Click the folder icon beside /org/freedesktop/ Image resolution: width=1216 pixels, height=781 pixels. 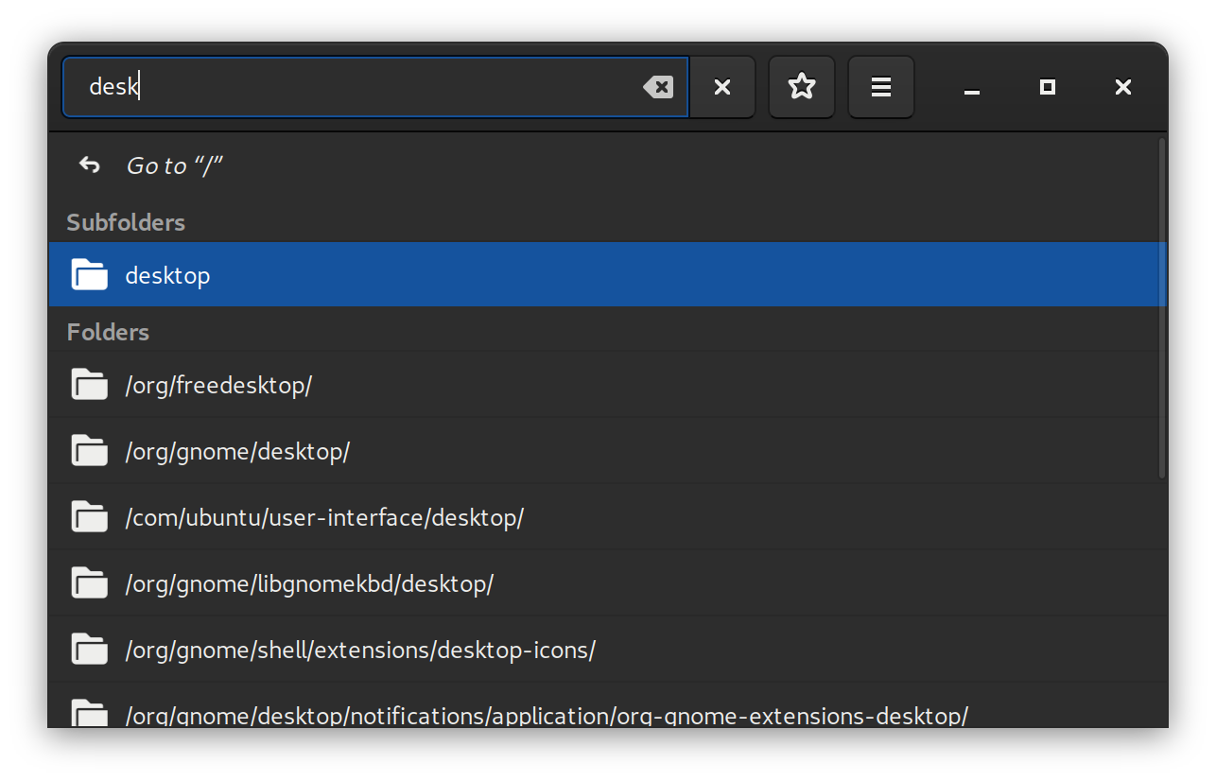coord(89,384)
